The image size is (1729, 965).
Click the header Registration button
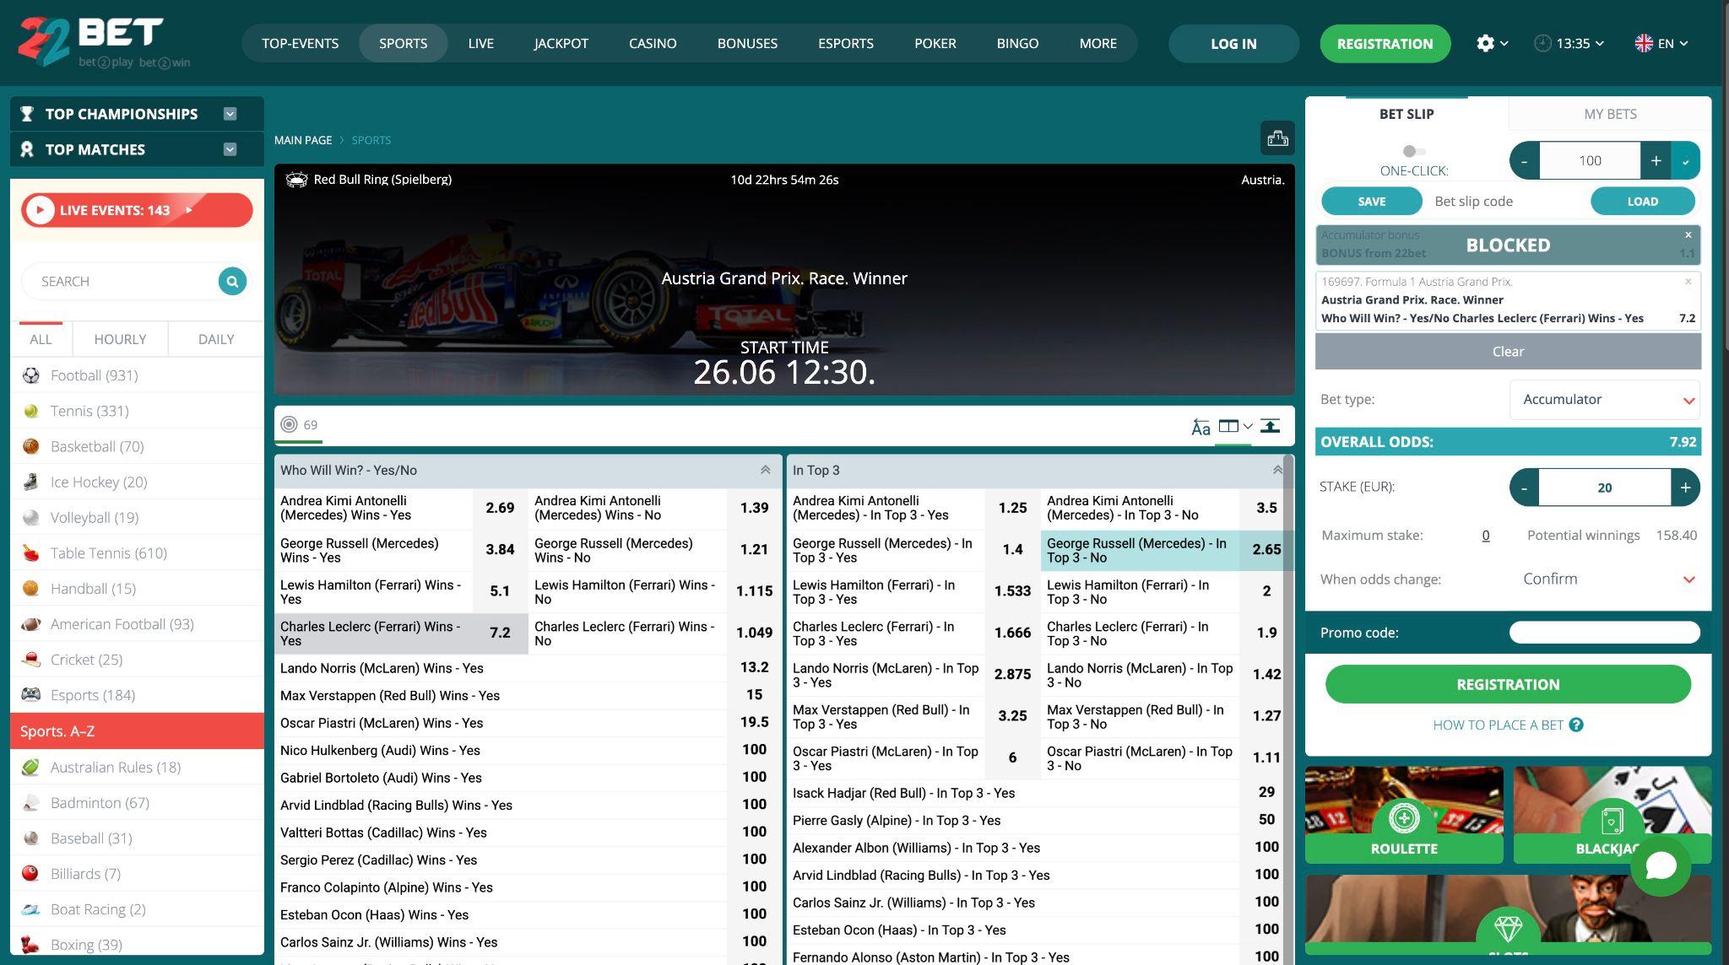coord(1385,43)
